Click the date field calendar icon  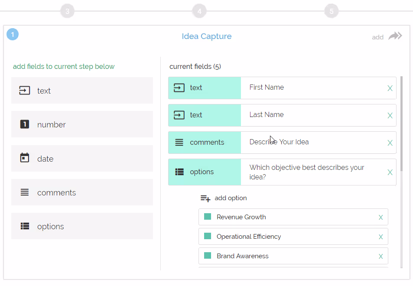point(25,158)
